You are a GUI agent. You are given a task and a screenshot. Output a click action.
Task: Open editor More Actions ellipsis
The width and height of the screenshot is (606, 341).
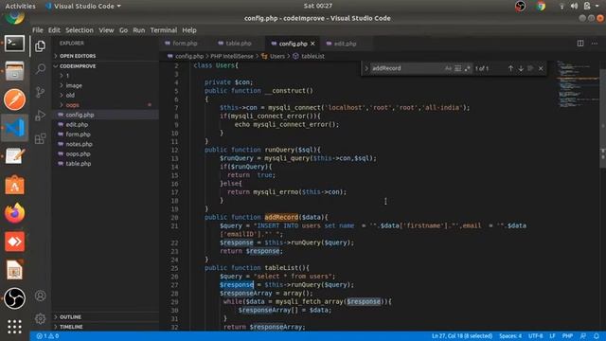click(595, 44)
